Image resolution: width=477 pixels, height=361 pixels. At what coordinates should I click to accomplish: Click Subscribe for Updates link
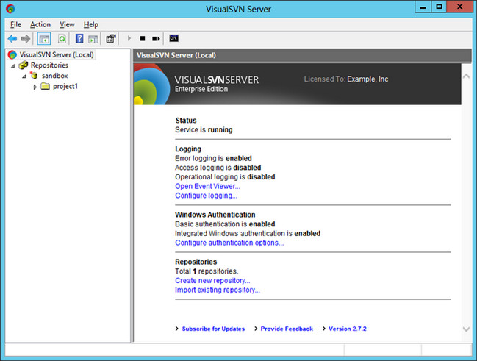click(213, 329)
